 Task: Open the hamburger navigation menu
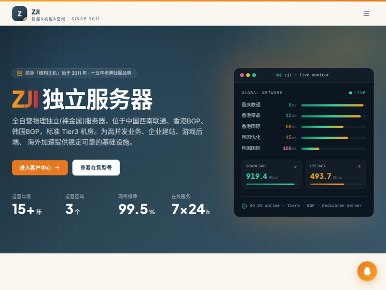coord(366,14)
